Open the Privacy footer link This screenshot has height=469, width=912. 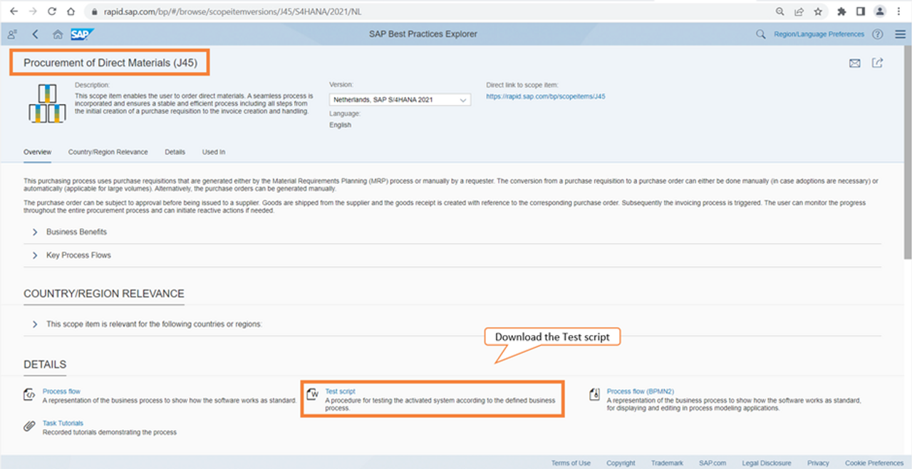818,463
